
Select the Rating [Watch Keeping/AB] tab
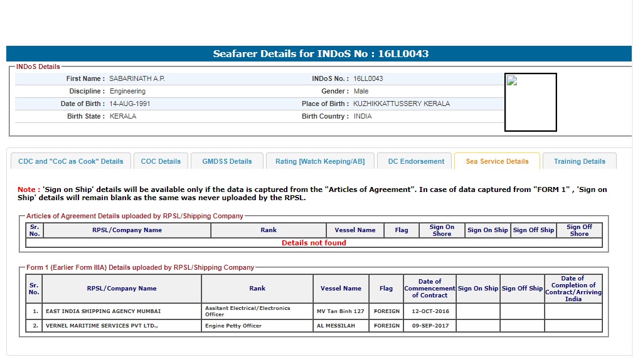(320, 161)
